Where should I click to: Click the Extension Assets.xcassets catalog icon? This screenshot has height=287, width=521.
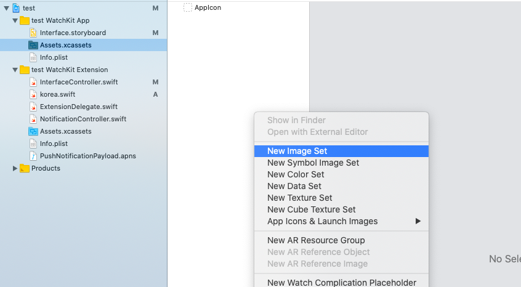(33, 132)
